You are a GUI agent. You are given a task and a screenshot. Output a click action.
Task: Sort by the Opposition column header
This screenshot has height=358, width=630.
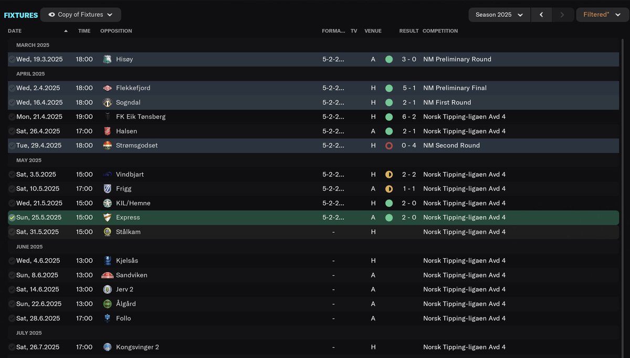(x=116, y=31)
